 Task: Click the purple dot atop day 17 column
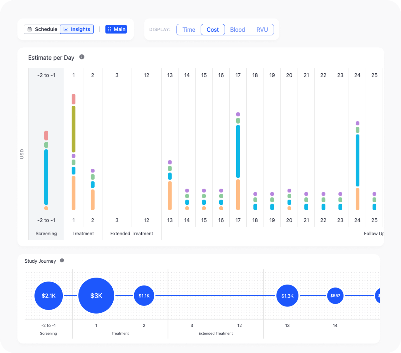pyautogui.click(x=238, y=114)
